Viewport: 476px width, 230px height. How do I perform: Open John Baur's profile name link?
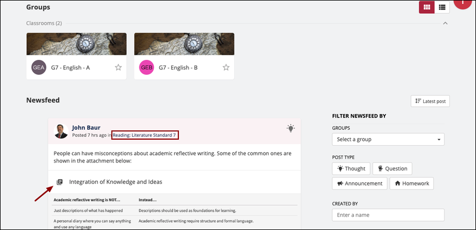tap(86, 127)
